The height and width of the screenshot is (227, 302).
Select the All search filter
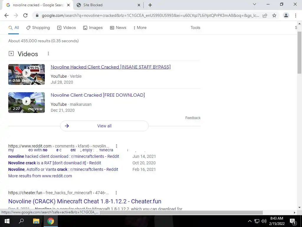14,27
